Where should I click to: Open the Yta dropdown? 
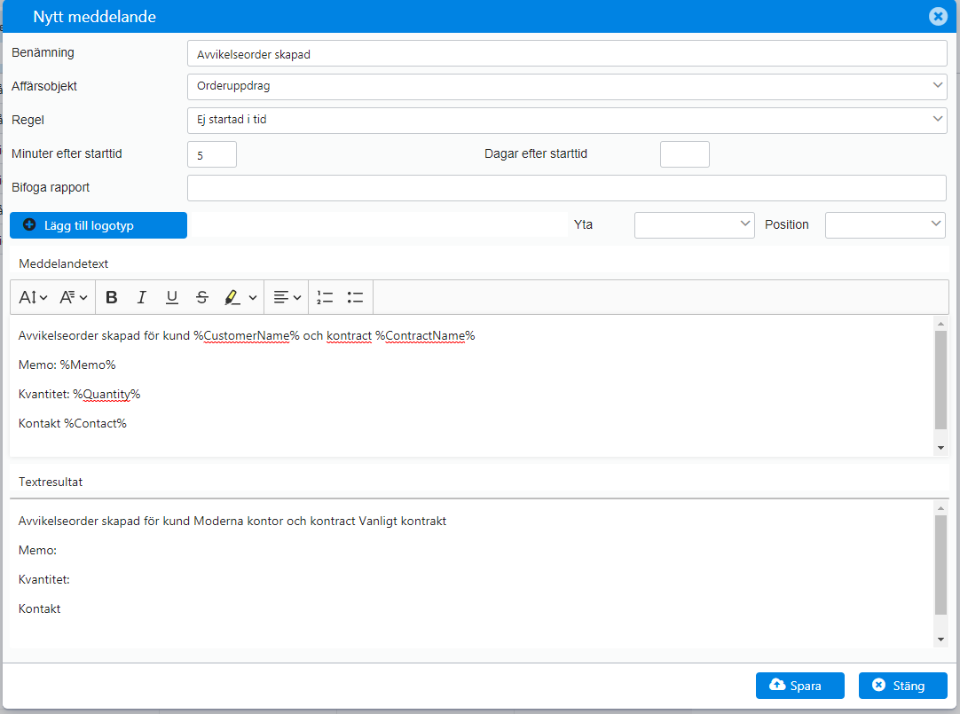pos(695,224)
